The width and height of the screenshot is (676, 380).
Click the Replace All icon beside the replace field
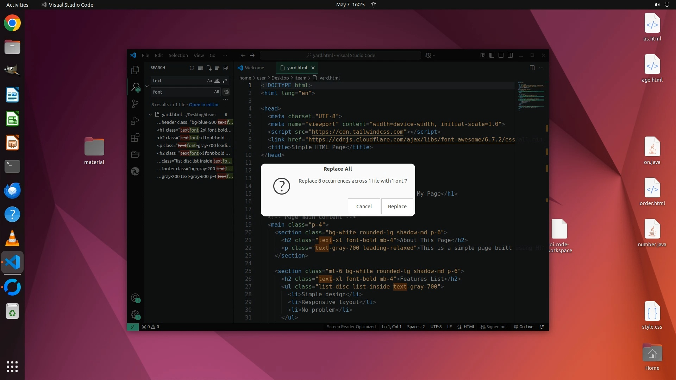226,92
